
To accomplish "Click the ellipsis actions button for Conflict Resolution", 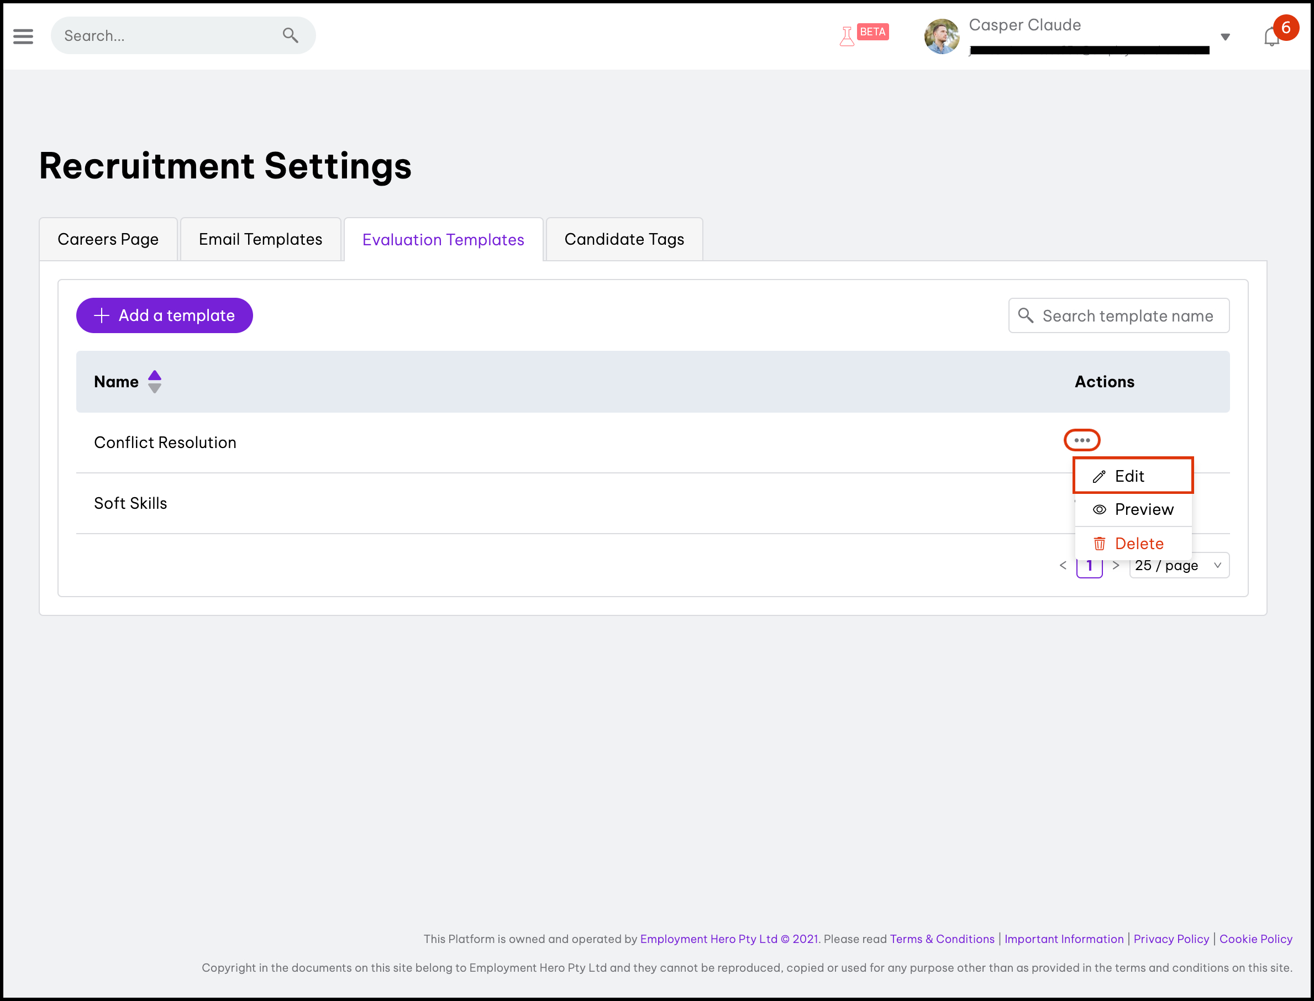I will [x=1081, y=440].
